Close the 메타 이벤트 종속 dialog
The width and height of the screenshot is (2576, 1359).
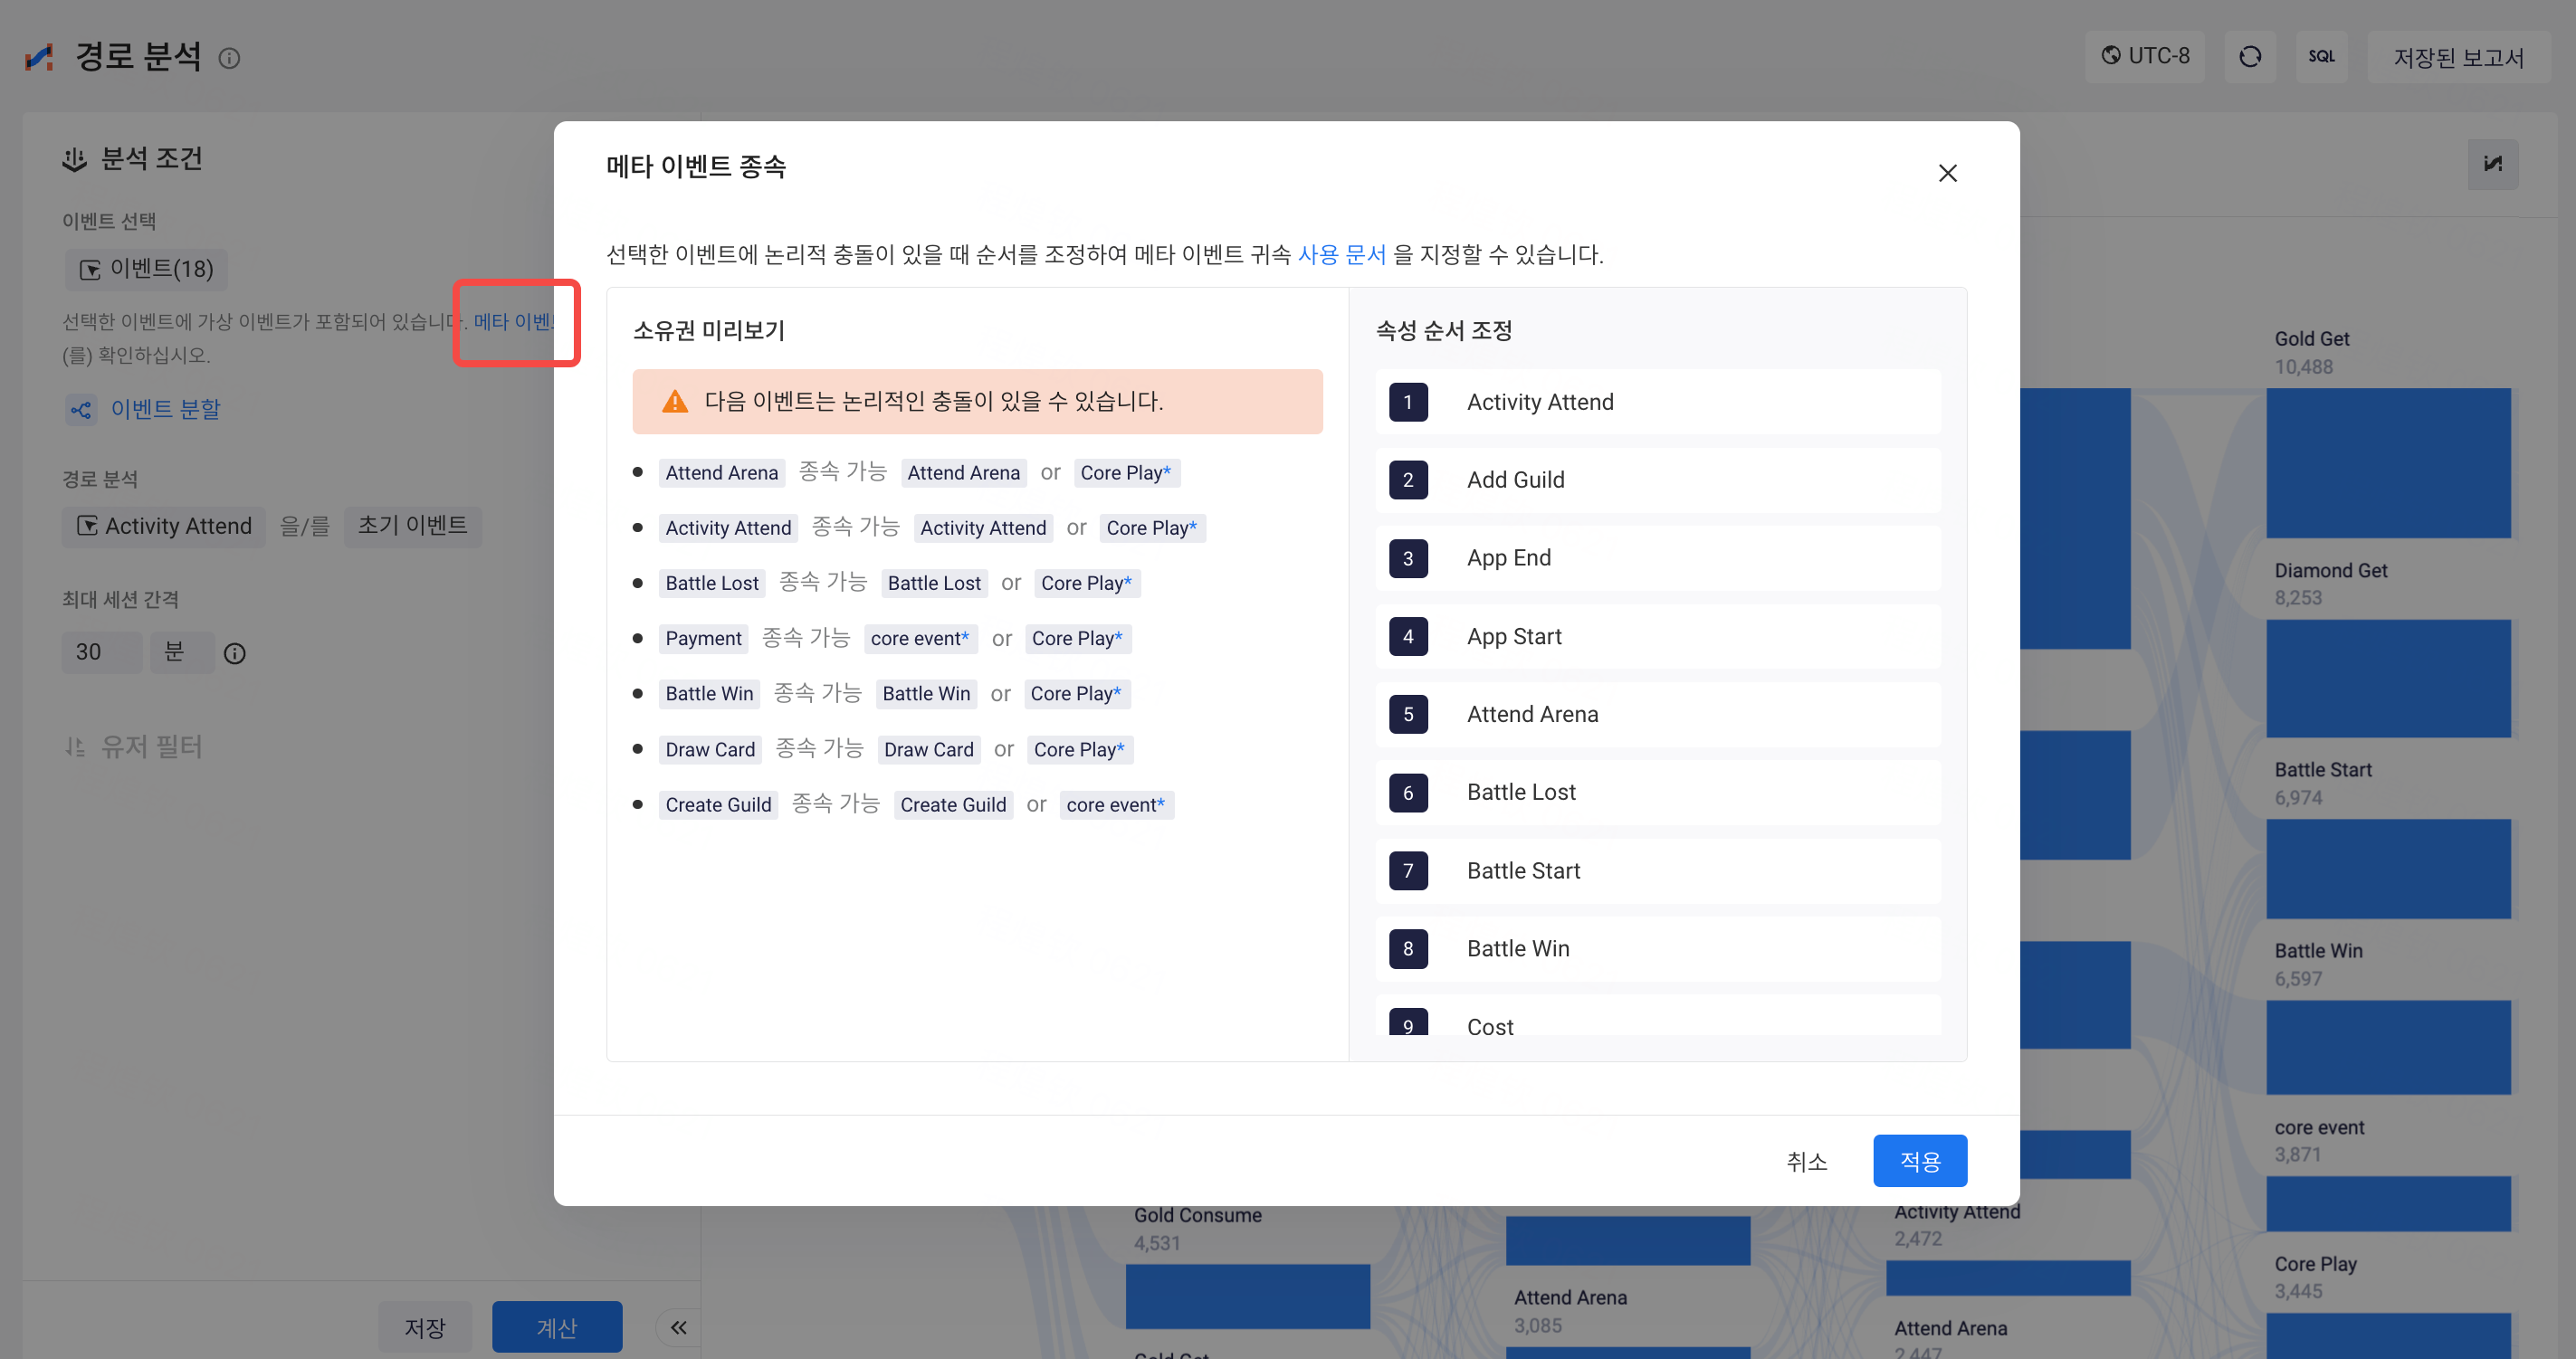1946,173
